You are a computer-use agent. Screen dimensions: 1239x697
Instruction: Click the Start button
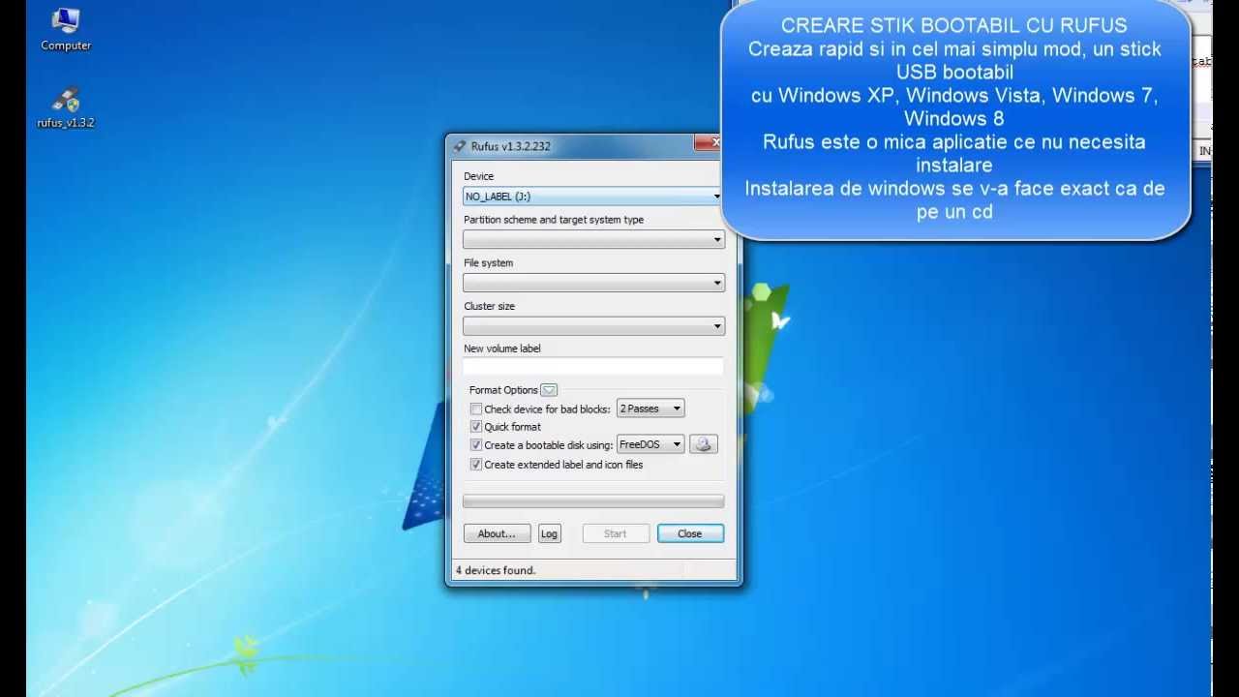point(616,533)
